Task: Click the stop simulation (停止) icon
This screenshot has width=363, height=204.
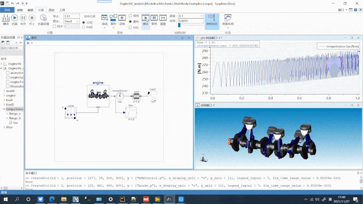Action: (x=32, y=18)
